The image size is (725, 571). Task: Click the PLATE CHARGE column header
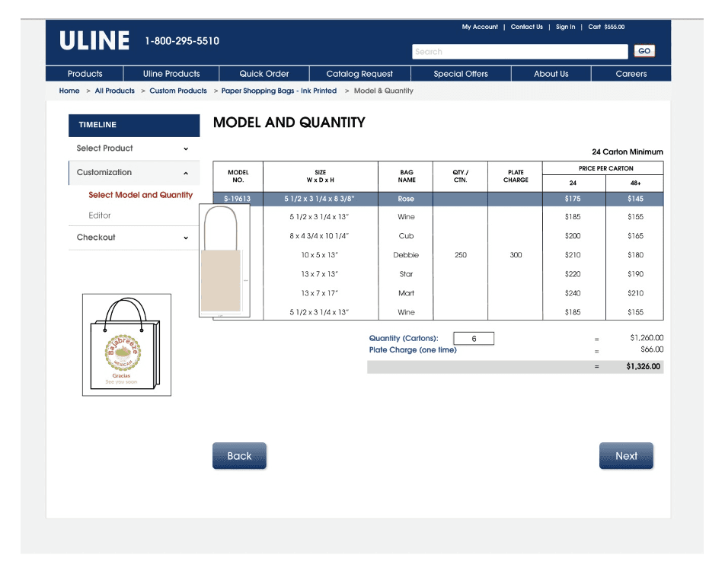[x=516, y=176]
